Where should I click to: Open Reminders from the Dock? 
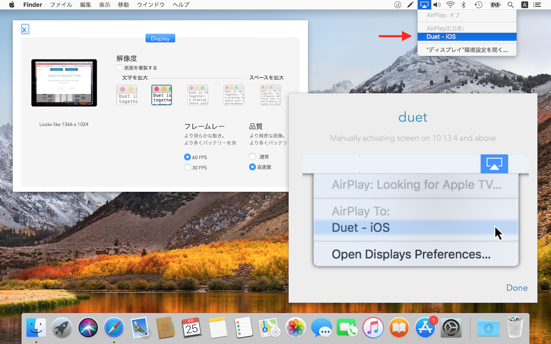[243, 327]
